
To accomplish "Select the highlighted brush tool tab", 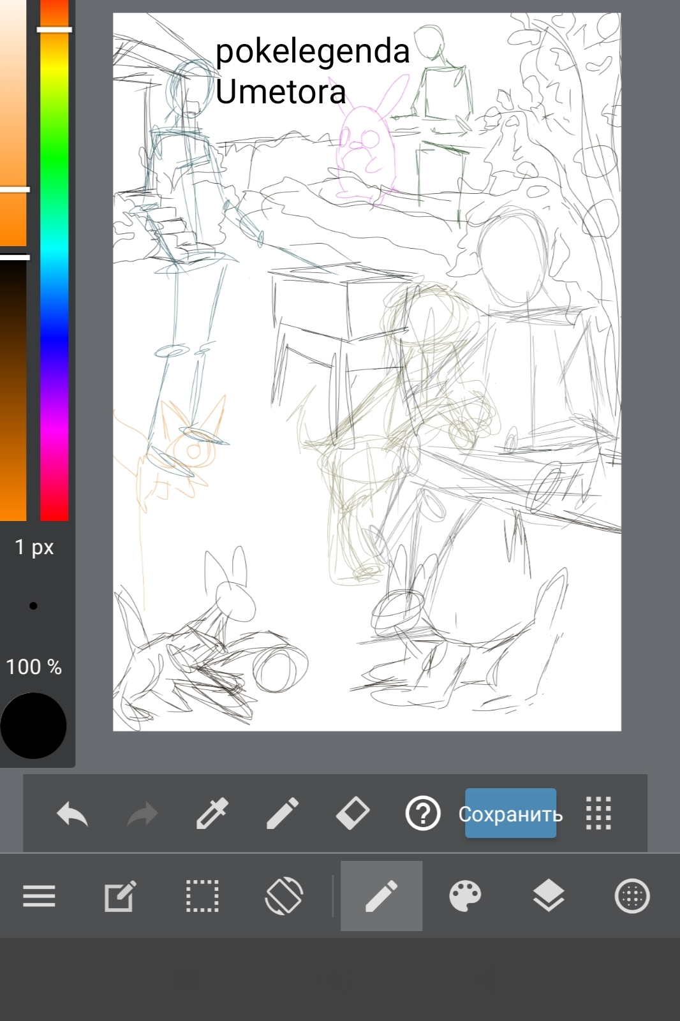I will tap(381, 896).
